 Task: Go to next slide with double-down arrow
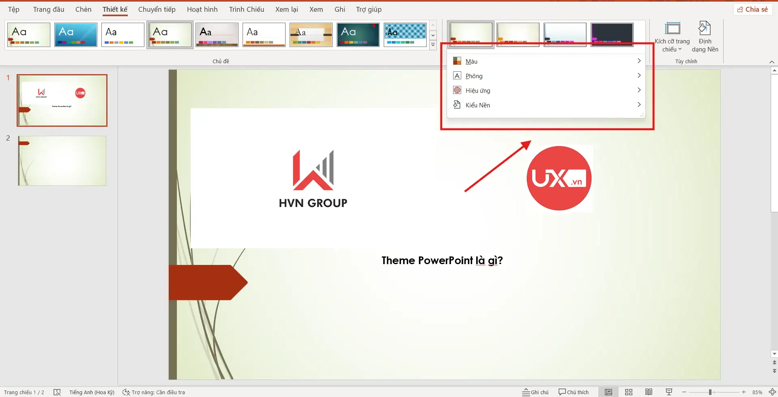[774, 371]
